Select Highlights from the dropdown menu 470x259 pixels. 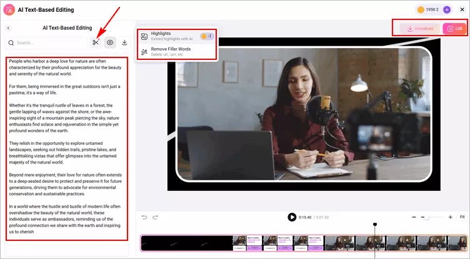click(x=177, y=36)
